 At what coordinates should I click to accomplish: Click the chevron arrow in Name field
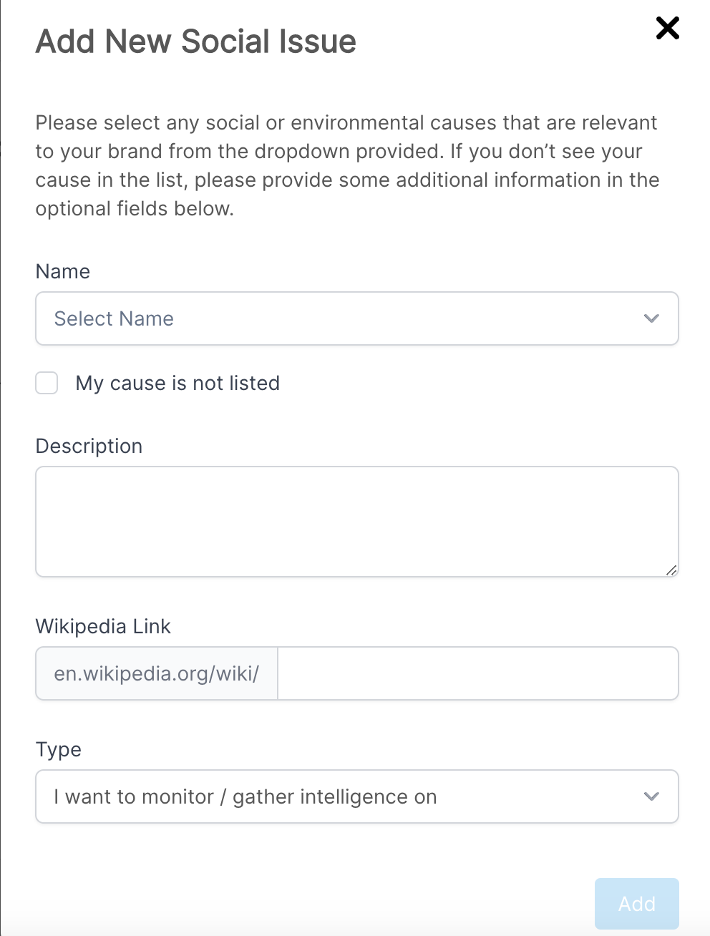click(651, 318)
